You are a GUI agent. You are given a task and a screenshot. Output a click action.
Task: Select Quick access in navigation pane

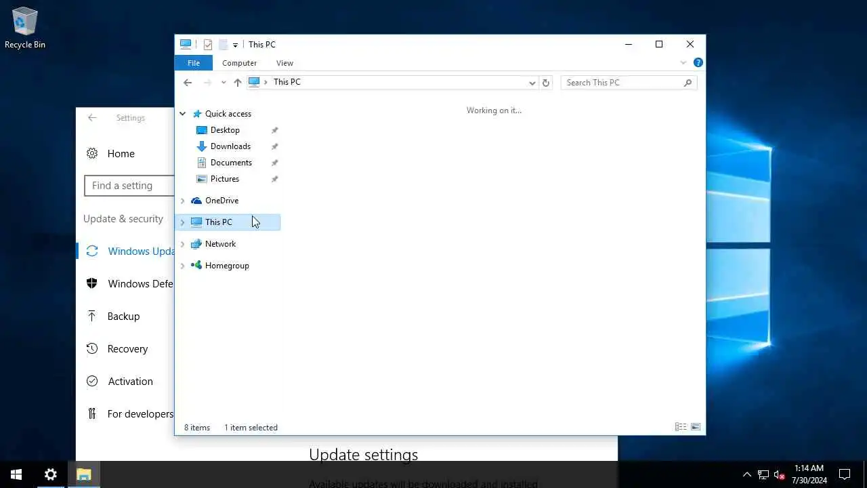(x=228, y=114)
